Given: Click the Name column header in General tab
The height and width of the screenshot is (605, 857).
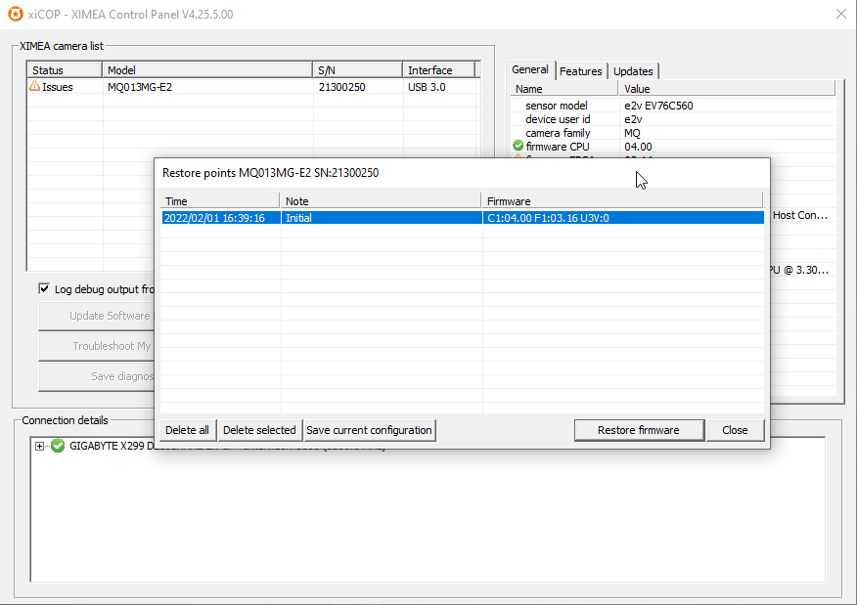Looking at the screenshot, I should [x=564, y=89].
